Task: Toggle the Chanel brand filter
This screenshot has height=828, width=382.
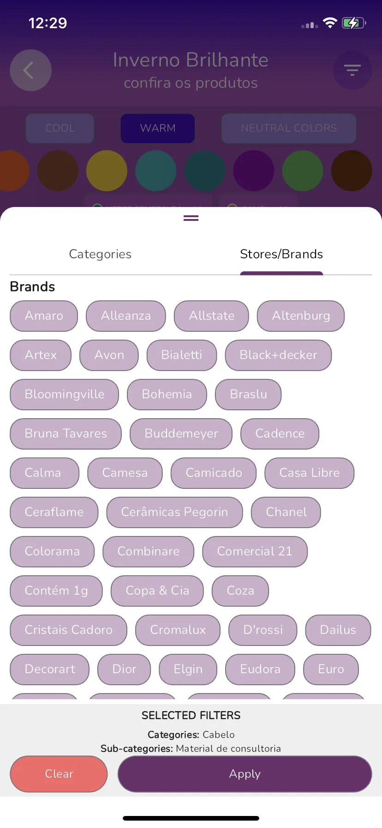Action: pos(286,512)
